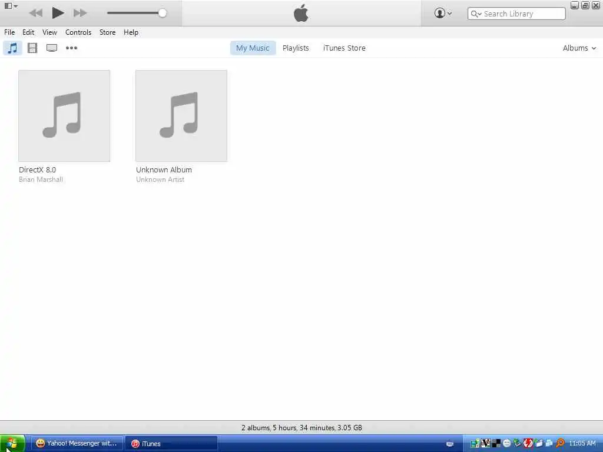Screen dimensions: 603x452
Task: Open the Controls menu
Action: 78,32
